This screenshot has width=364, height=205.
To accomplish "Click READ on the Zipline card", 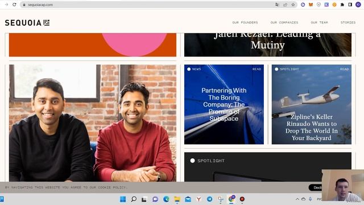I will tap(344, 69).
